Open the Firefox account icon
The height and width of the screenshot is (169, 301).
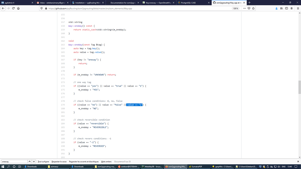[x=291, y=9]
